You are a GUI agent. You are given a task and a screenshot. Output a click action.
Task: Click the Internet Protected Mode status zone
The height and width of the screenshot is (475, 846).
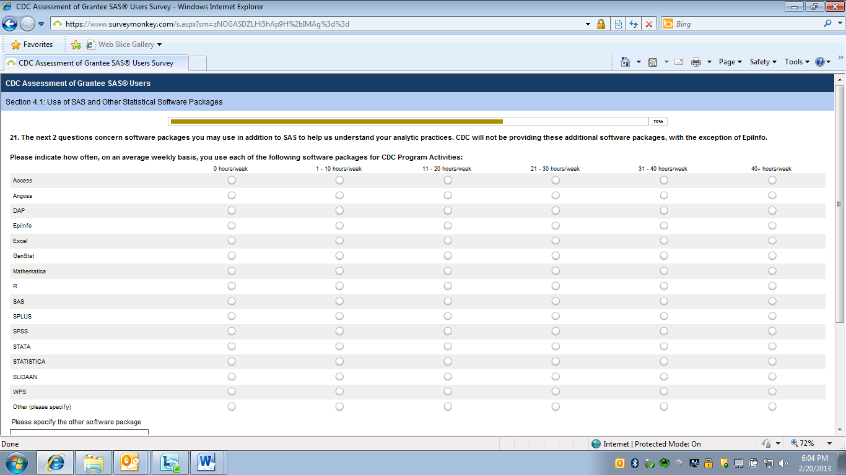(x=646, y=443)
